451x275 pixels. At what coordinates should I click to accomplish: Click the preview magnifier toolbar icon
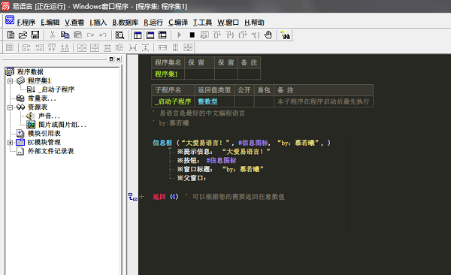coord(120,35)
